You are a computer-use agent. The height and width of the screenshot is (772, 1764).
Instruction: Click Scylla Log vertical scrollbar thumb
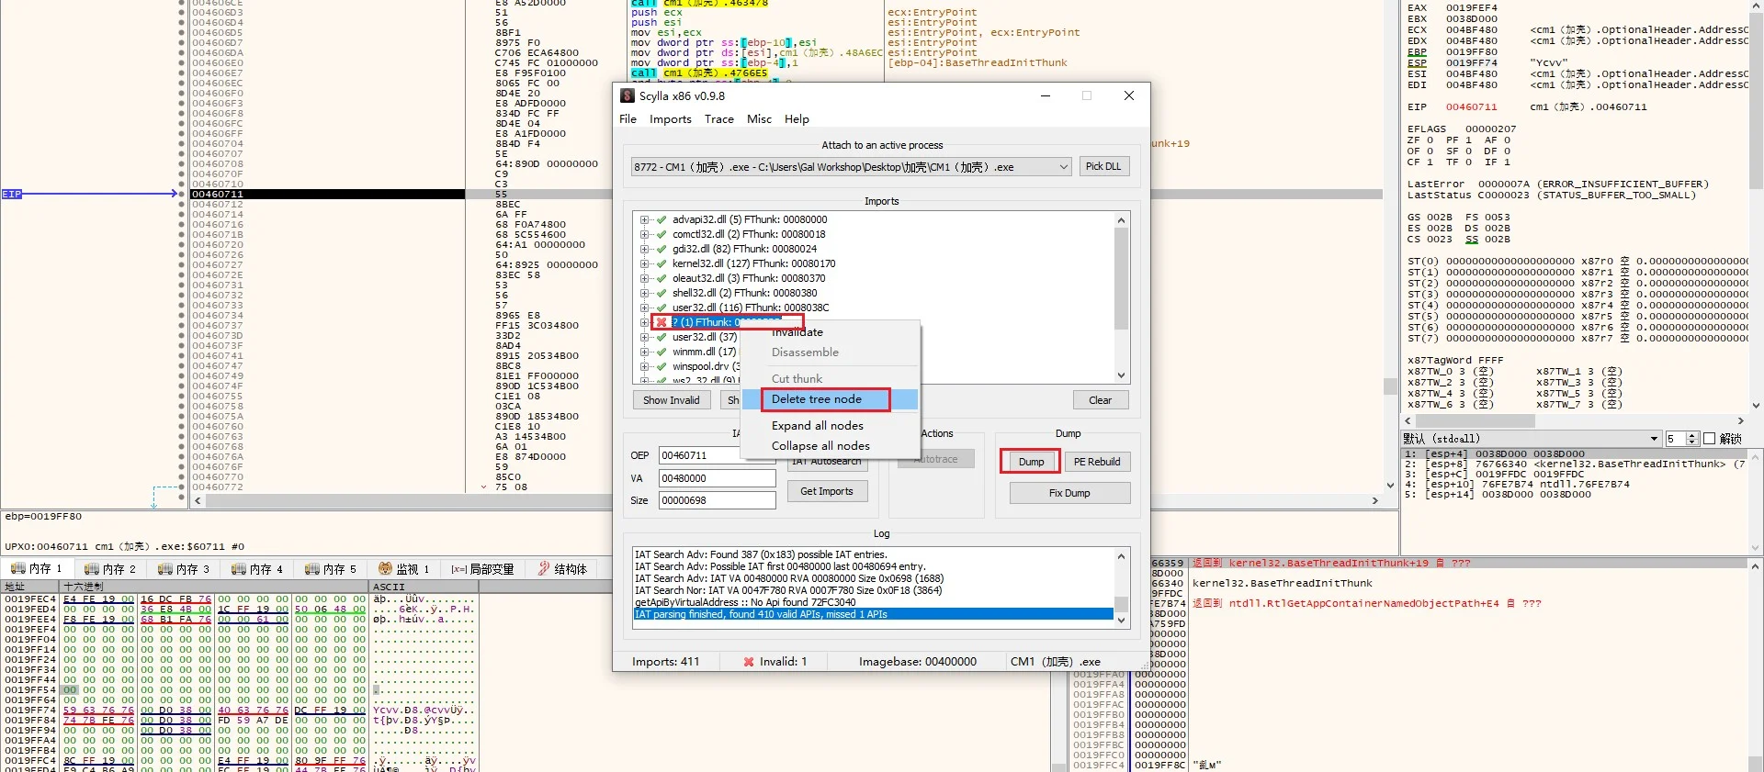[x=1121, y=603]
